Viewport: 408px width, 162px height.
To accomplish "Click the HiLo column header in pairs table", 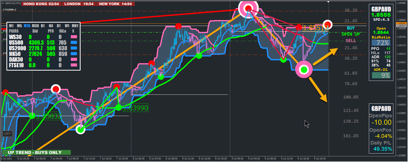I will 63,31.
